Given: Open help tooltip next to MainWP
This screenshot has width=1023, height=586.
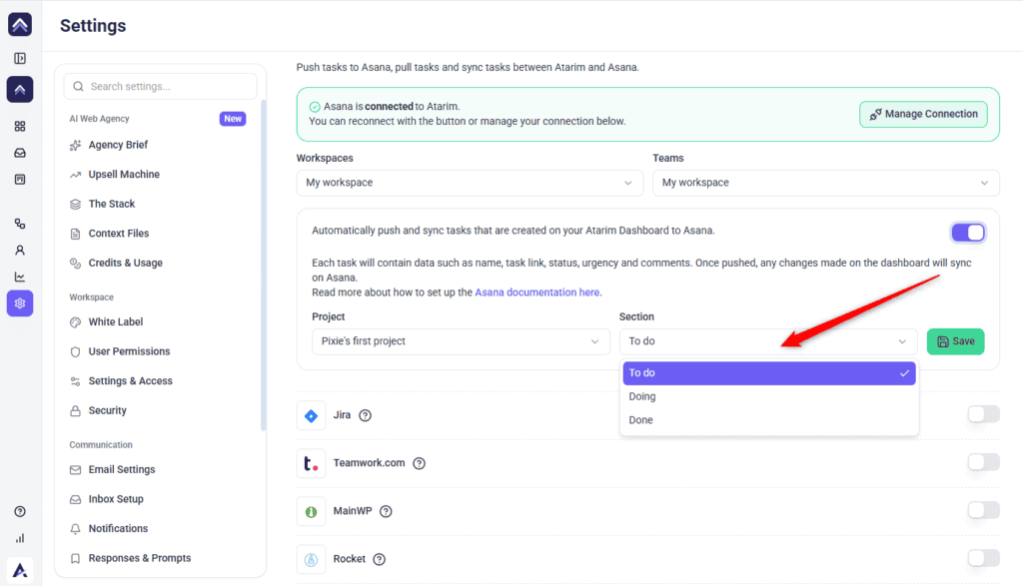Looking at the screenshot, I should click(x=387, y=511).
